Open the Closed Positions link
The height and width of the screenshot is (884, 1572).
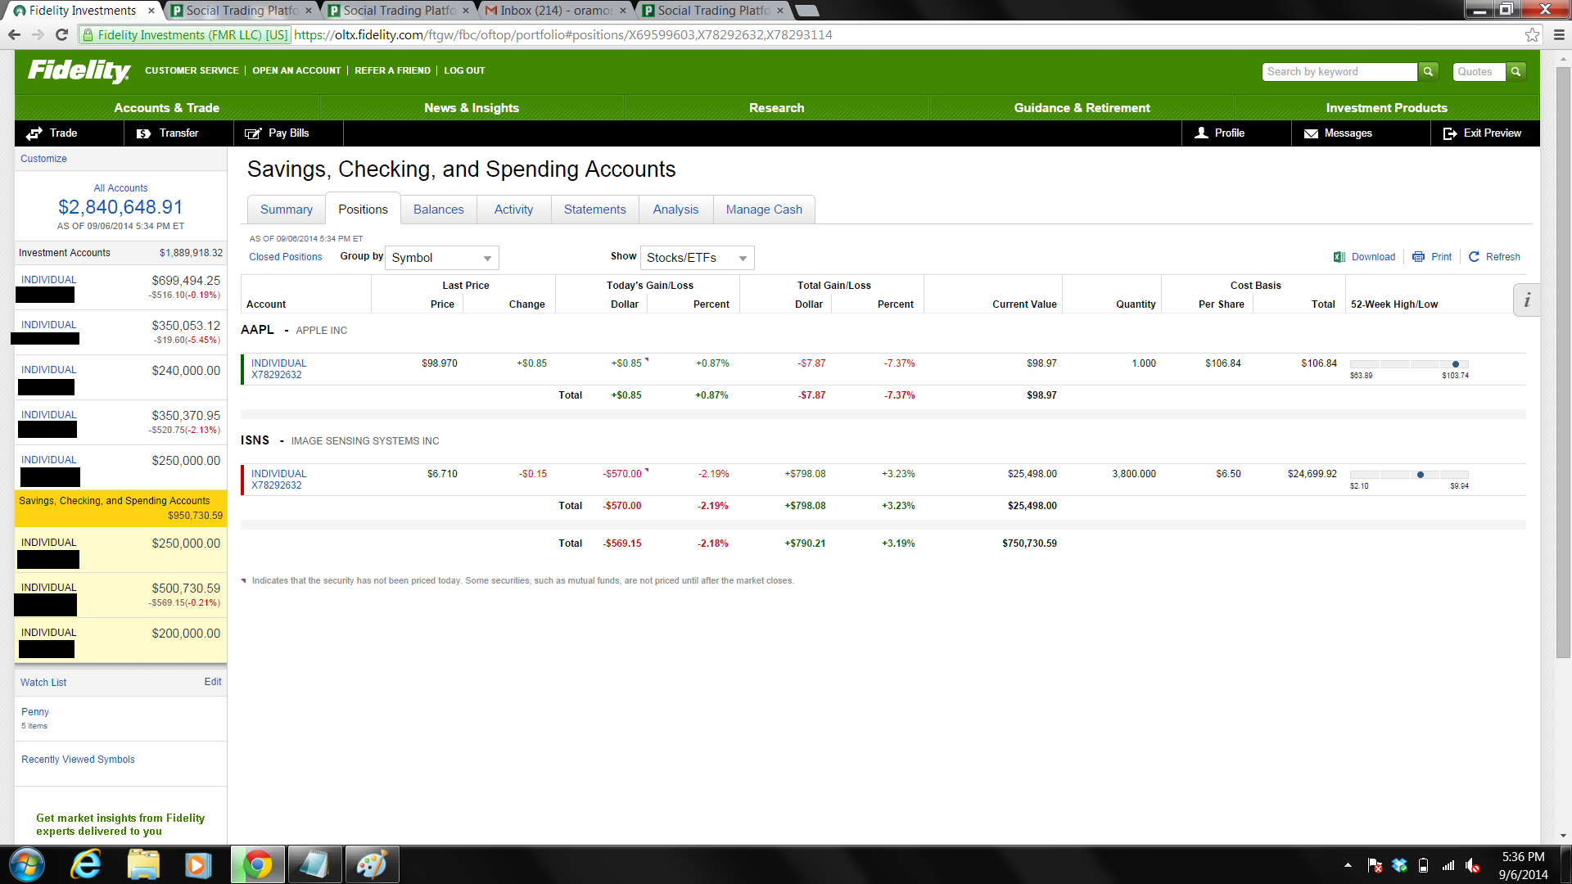pos(286,257)
